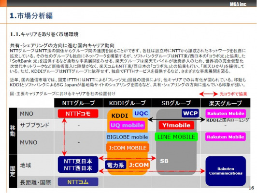The image size is (257, 193).
Task: Select the SBグループ column header
Action: 176,103
